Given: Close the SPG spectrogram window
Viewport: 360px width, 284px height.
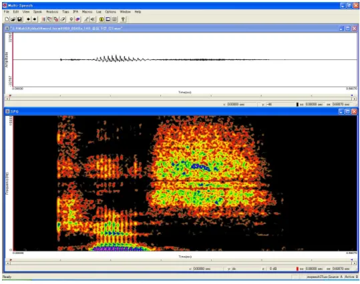Looking at the screenshot, I should point(354,111).
